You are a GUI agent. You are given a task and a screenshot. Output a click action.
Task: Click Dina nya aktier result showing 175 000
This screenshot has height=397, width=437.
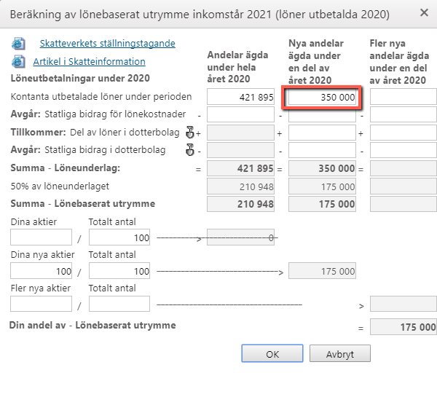(x=322, y=271)
